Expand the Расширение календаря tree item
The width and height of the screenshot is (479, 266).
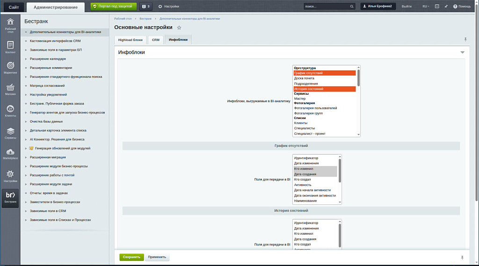pyautogui.click(x=26, y=59)
